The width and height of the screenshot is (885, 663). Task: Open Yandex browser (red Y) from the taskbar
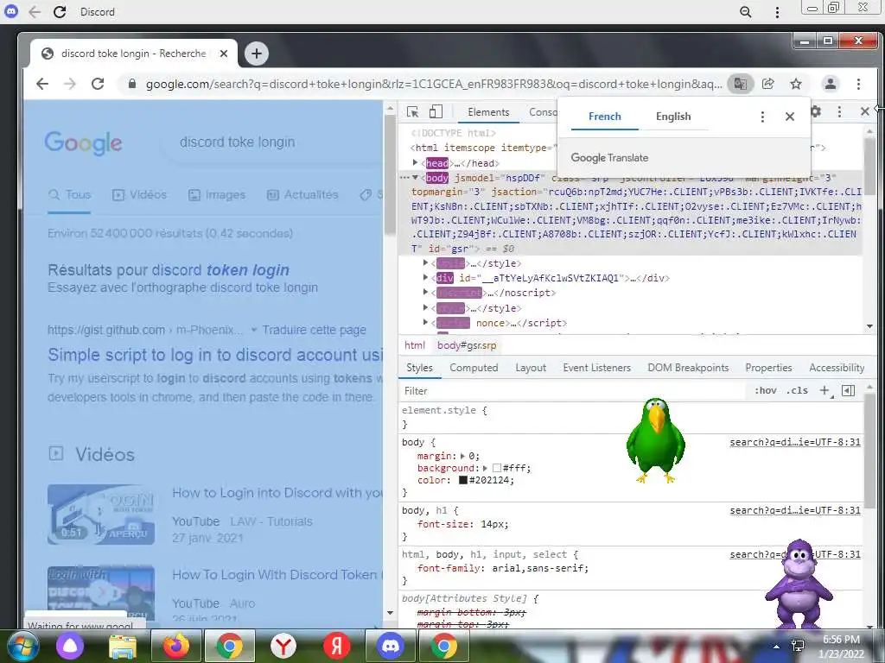pos(283,646)
